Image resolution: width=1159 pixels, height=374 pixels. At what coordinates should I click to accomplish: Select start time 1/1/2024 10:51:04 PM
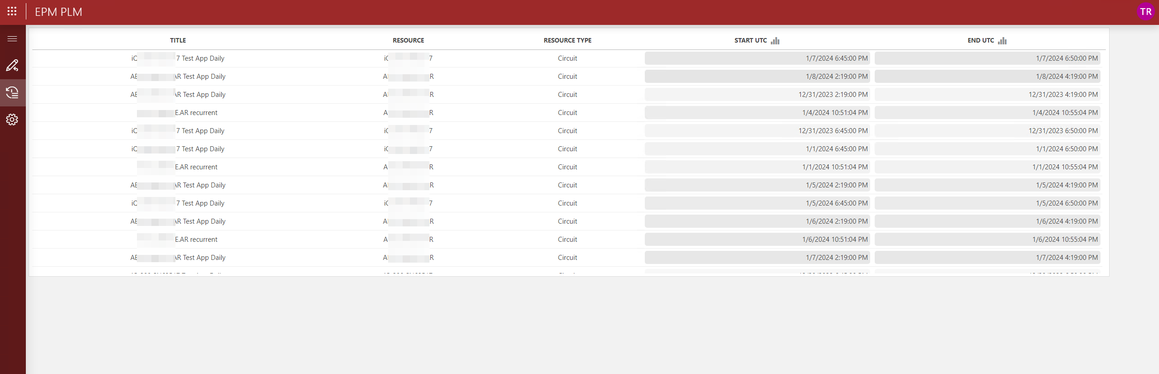pyautogui.click(x=757, y=167)
